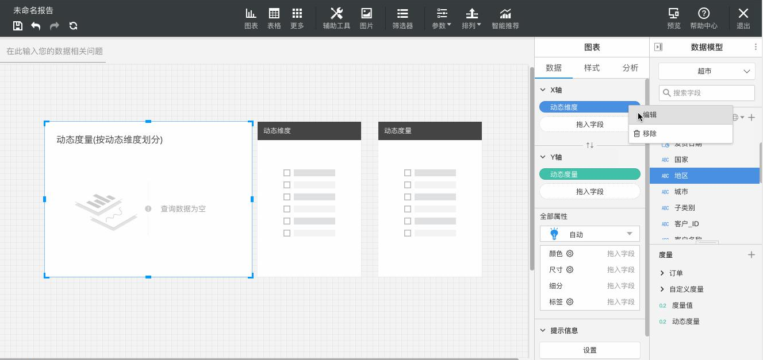
Task: Undo the last action
Action: (x=36, y=26)
